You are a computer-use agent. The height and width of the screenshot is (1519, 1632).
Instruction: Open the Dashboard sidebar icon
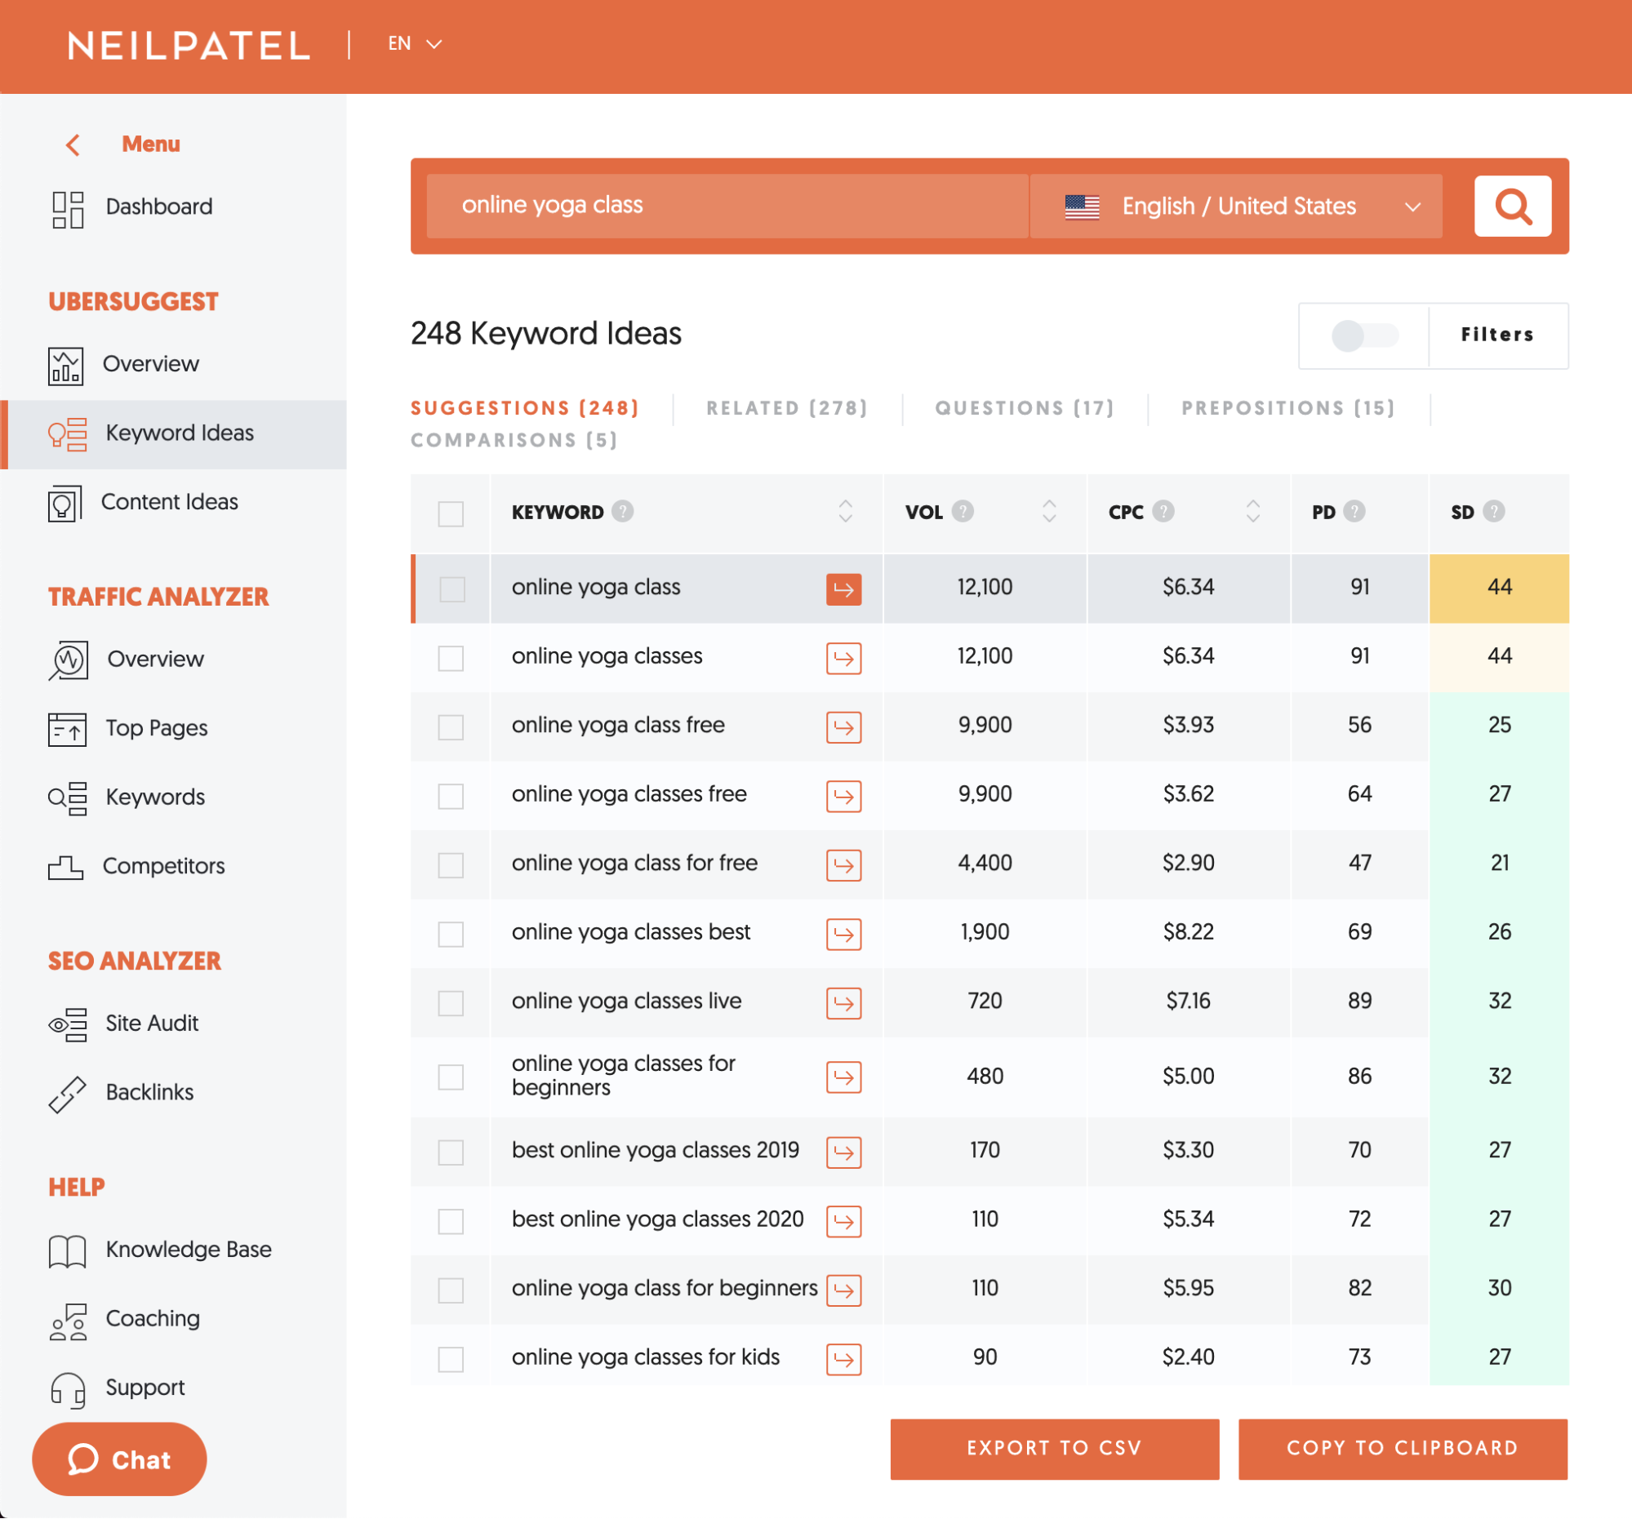click(x=67, y=210)
